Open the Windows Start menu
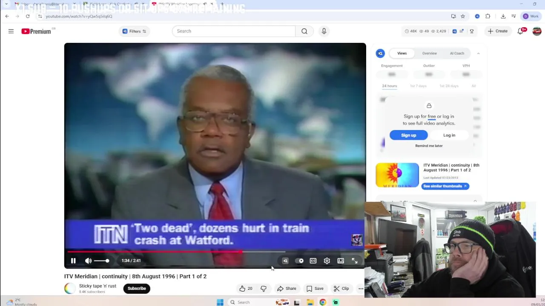This screenshot has height=306, width=545. (220, 302)
